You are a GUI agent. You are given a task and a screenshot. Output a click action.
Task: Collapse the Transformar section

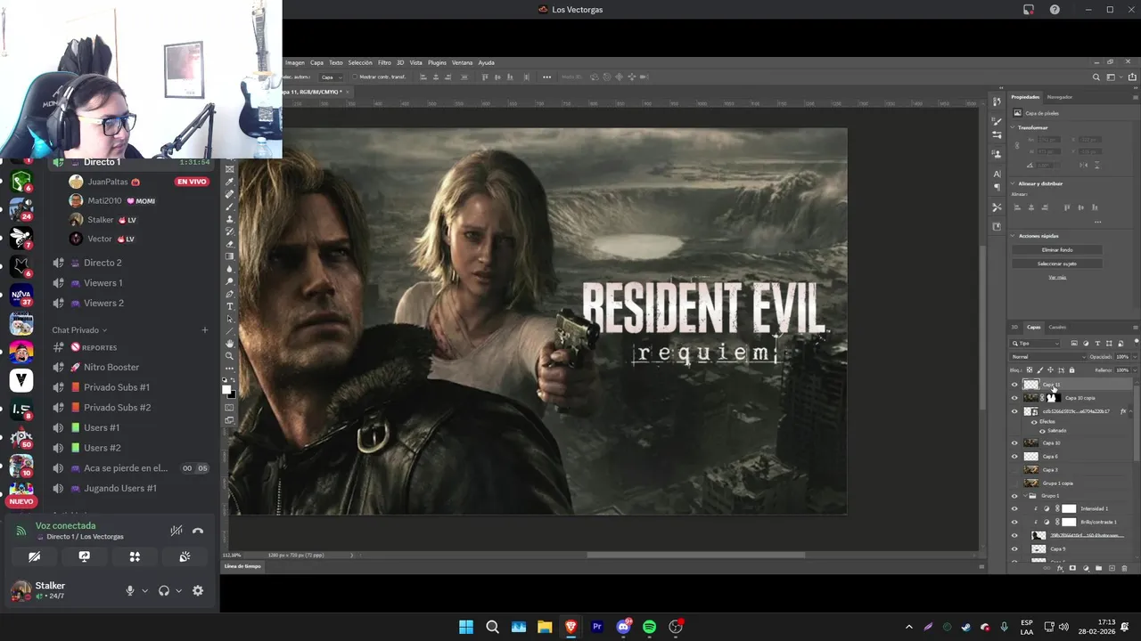pyautogui.click(x=1013, y=127)
